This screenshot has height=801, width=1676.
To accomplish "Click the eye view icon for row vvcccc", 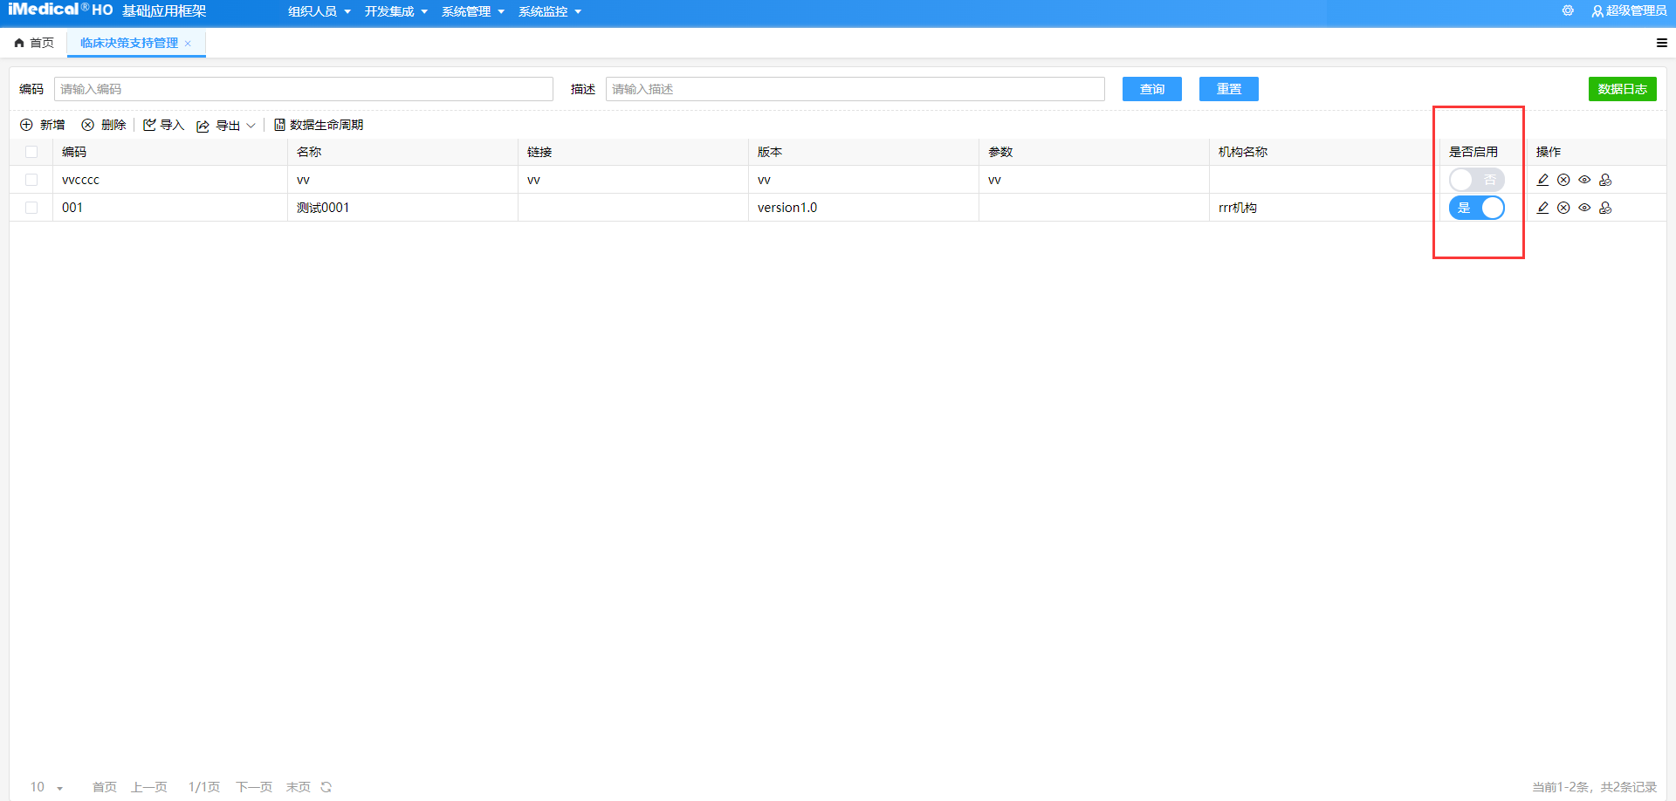I will coord(1584,180).
